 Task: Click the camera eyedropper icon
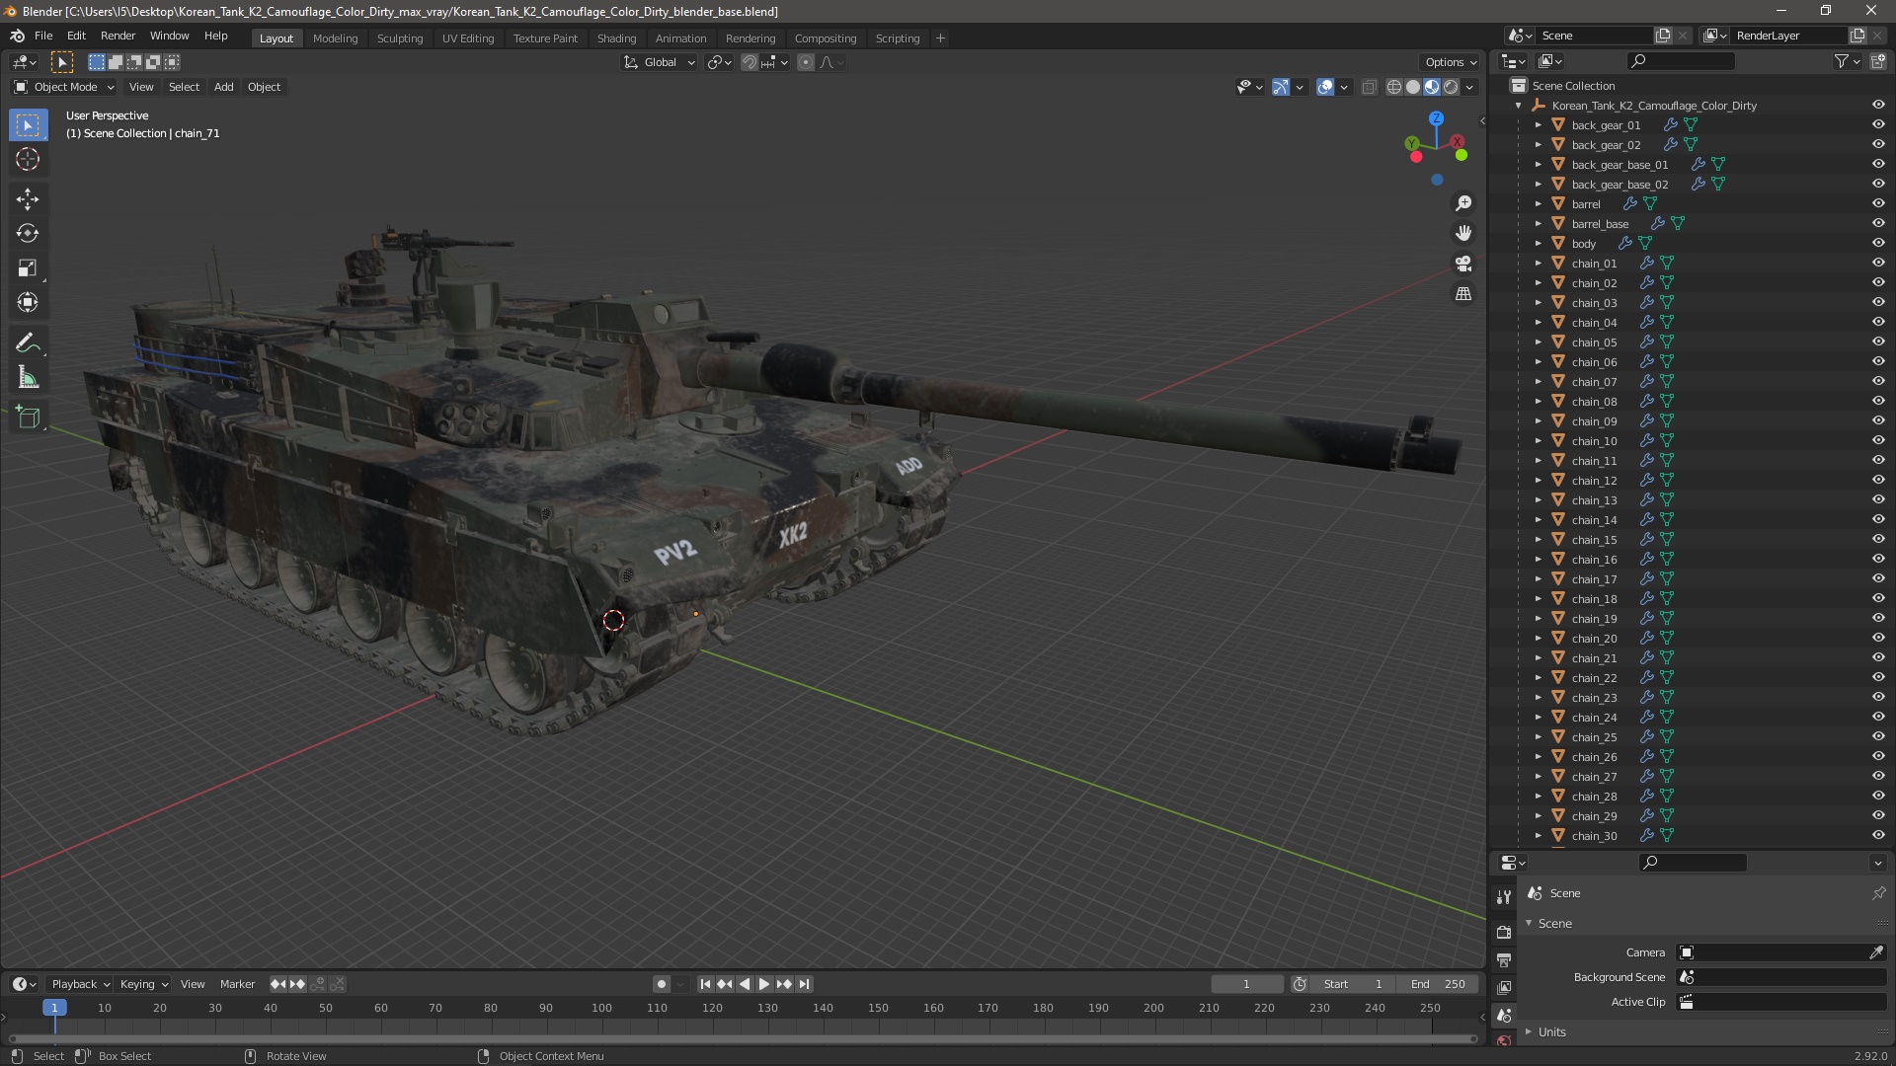1876,952
